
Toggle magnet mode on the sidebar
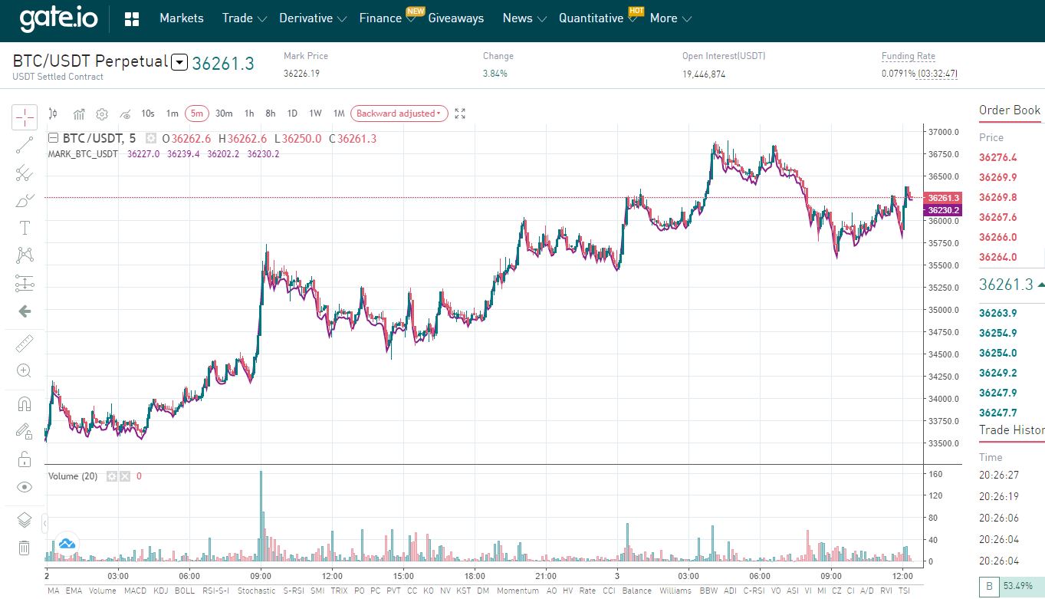(25, 403)
